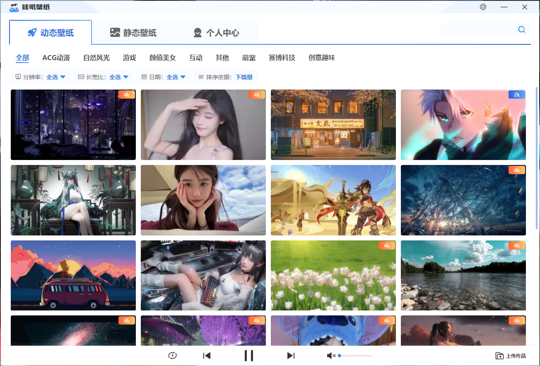The image size is (540, 366).
Task: Select the 互动 category
Action: click(x=196, y=58)
